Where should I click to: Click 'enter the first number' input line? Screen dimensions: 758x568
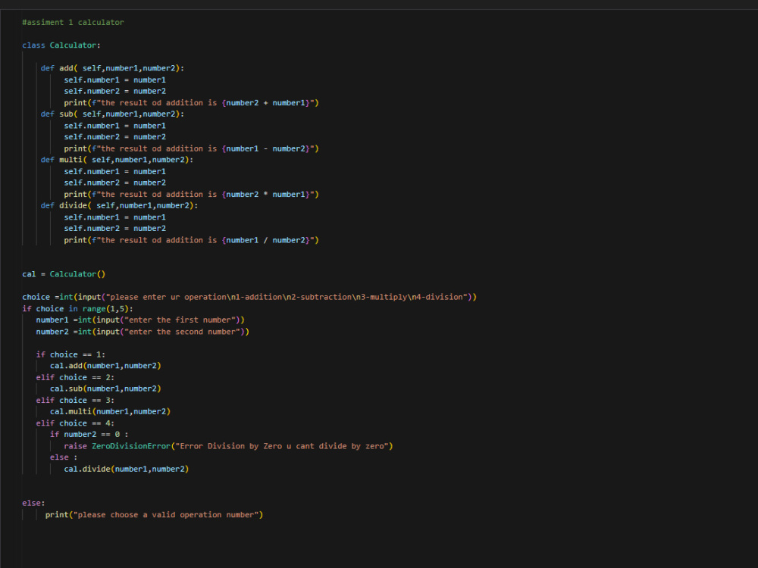tap(140, 320)
